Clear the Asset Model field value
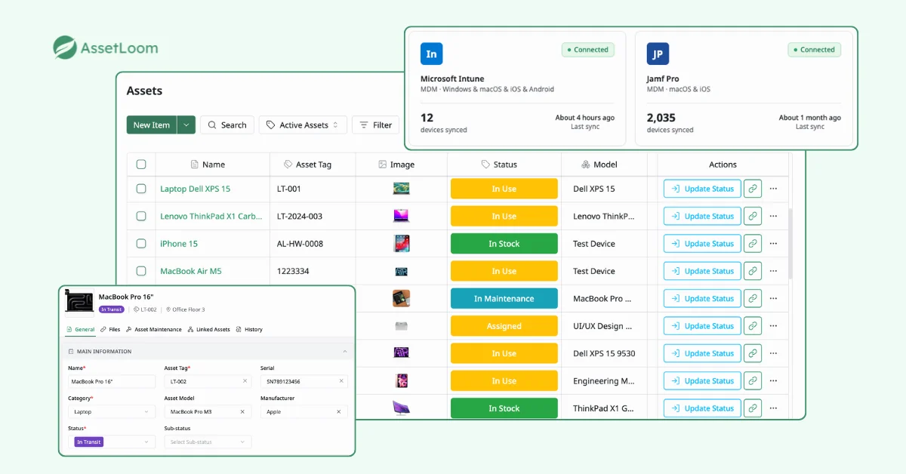This screenshot has width=906, height=474. coord(242,411)
